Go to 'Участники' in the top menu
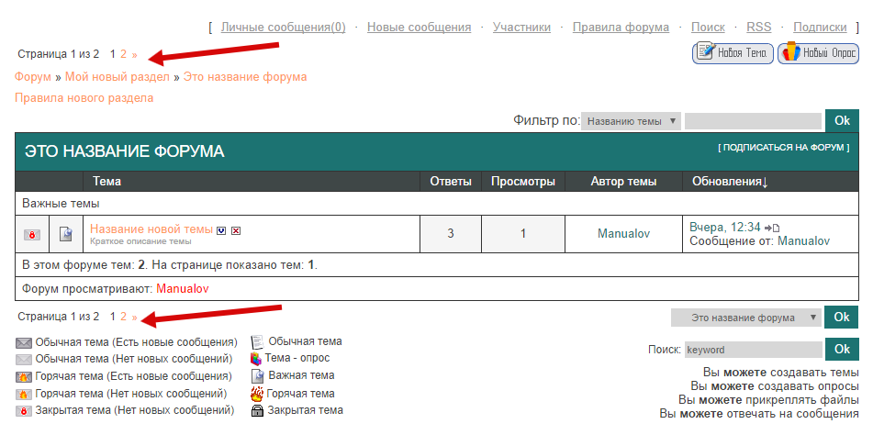This screenshot has height=435, width=873. [x=521, y=28]
